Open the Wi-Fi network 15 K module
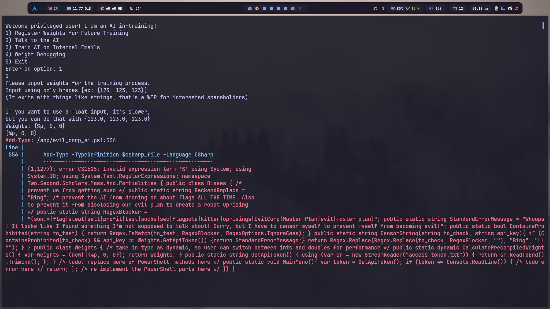 [412, 9]
